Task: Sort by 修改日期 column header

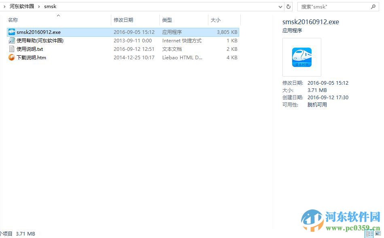Action: 123,20
